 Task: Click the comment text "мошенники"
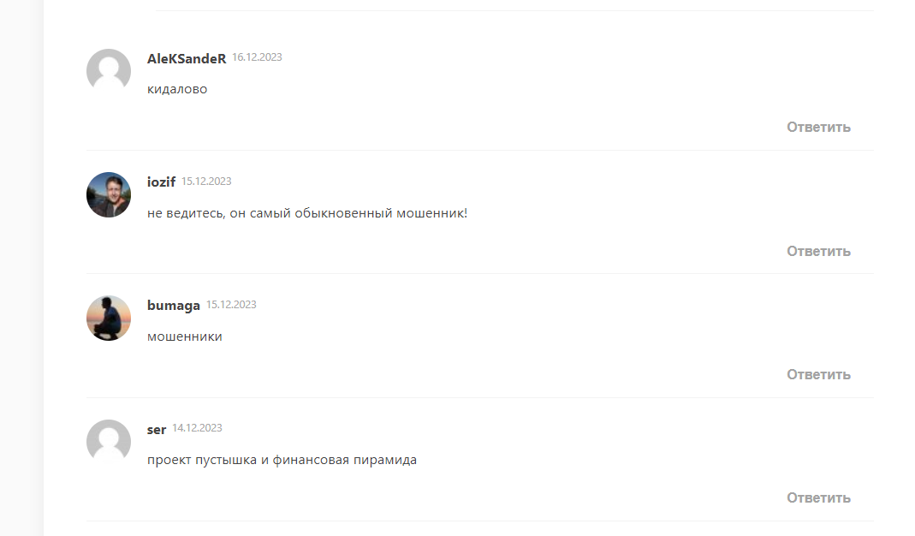tap(184, 336)
